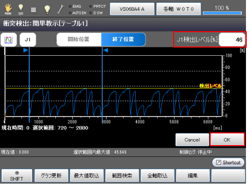Switch to 開始位置 start position

pos(79,39)
